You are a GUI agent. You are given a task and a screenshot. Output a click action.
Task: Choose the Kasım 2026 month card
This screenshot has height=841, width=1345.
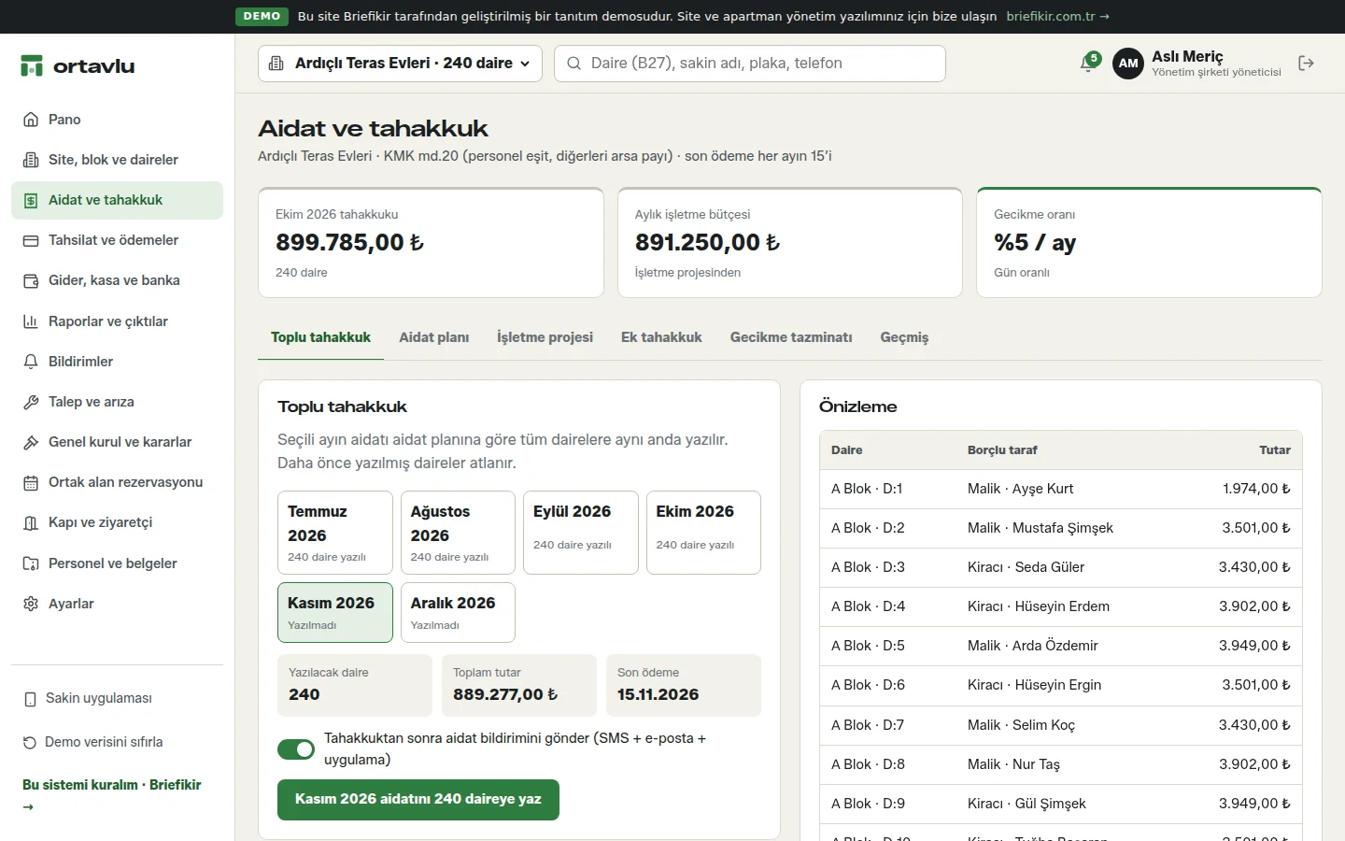coord(335,613)
